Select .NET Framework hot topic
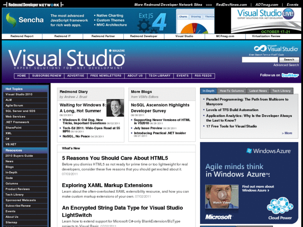Image resolution: width=303 pixels, height=227 pixels. pos(25,122)
